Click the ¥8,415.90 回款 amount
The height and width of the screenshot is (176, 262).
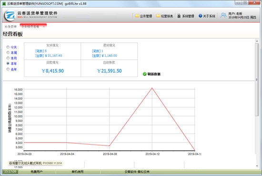52,71
